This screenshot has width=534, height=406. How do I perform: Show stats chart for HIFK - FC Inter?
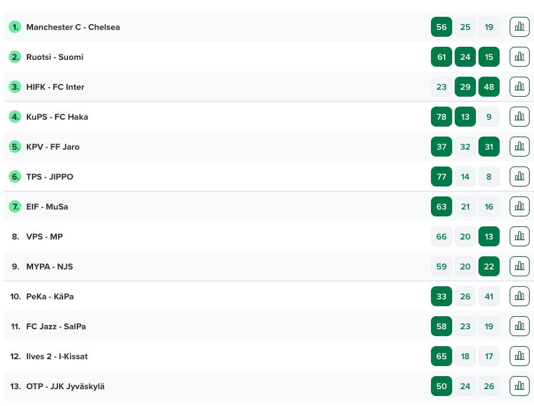(x=520, y=87)
